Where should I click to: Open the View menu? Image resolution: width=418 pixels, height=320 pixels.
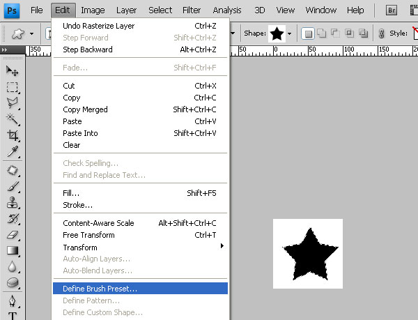pos(285,10)
